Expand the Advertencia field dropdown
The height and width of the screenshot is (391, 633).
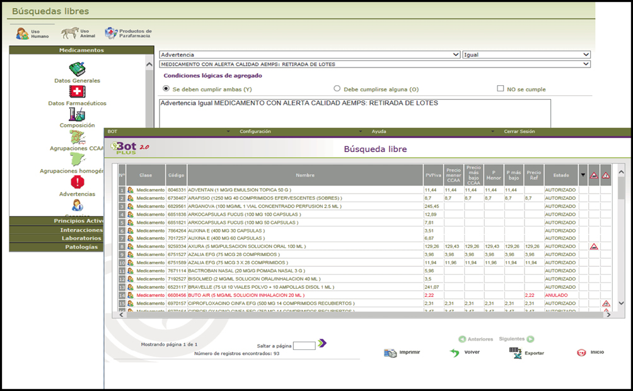456,55
